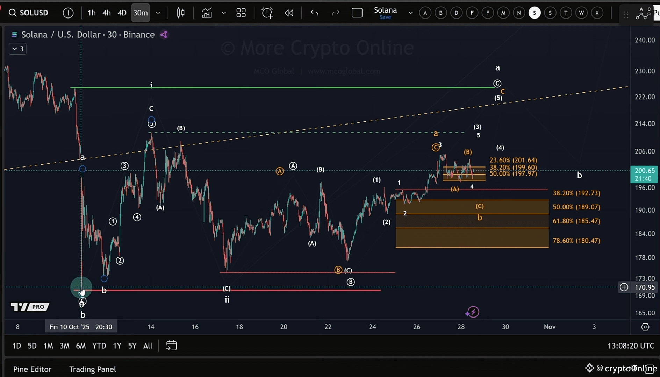Click the redo arrow icon
The image size is (660, 377).
[x=335, y=13]
